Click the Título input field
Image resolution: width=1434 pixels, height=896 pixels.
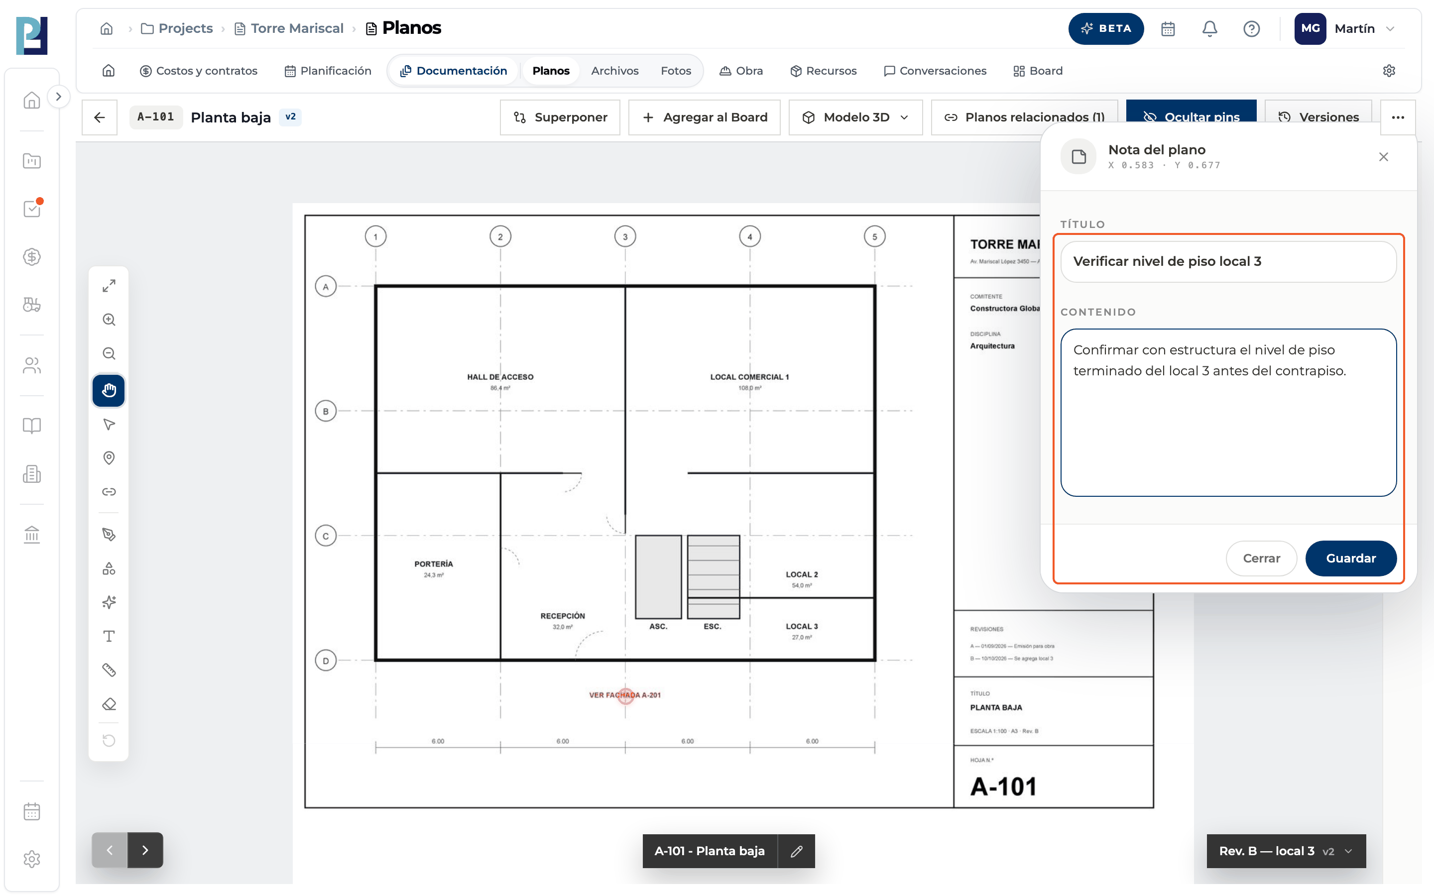tap(1228, 261)
